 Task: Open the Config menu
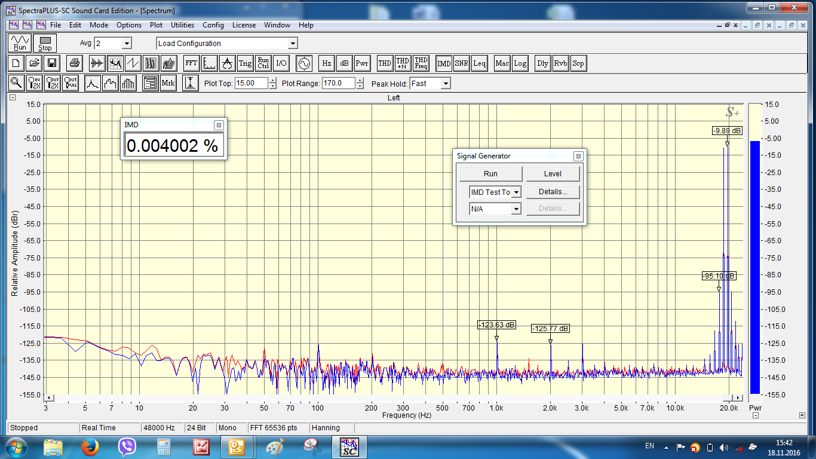213,25
